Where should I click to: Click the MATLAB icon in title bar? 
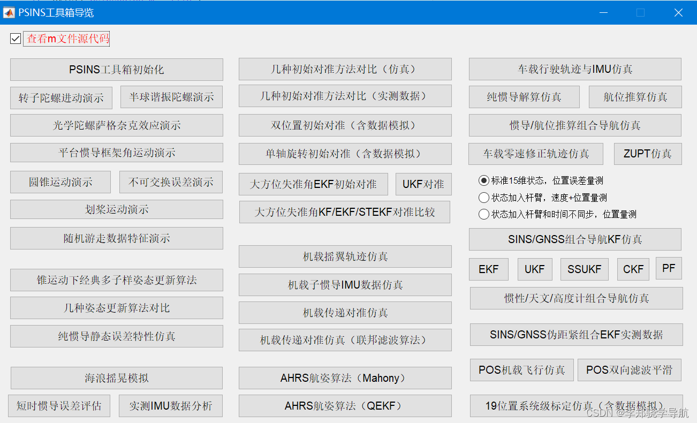[9, 12]
